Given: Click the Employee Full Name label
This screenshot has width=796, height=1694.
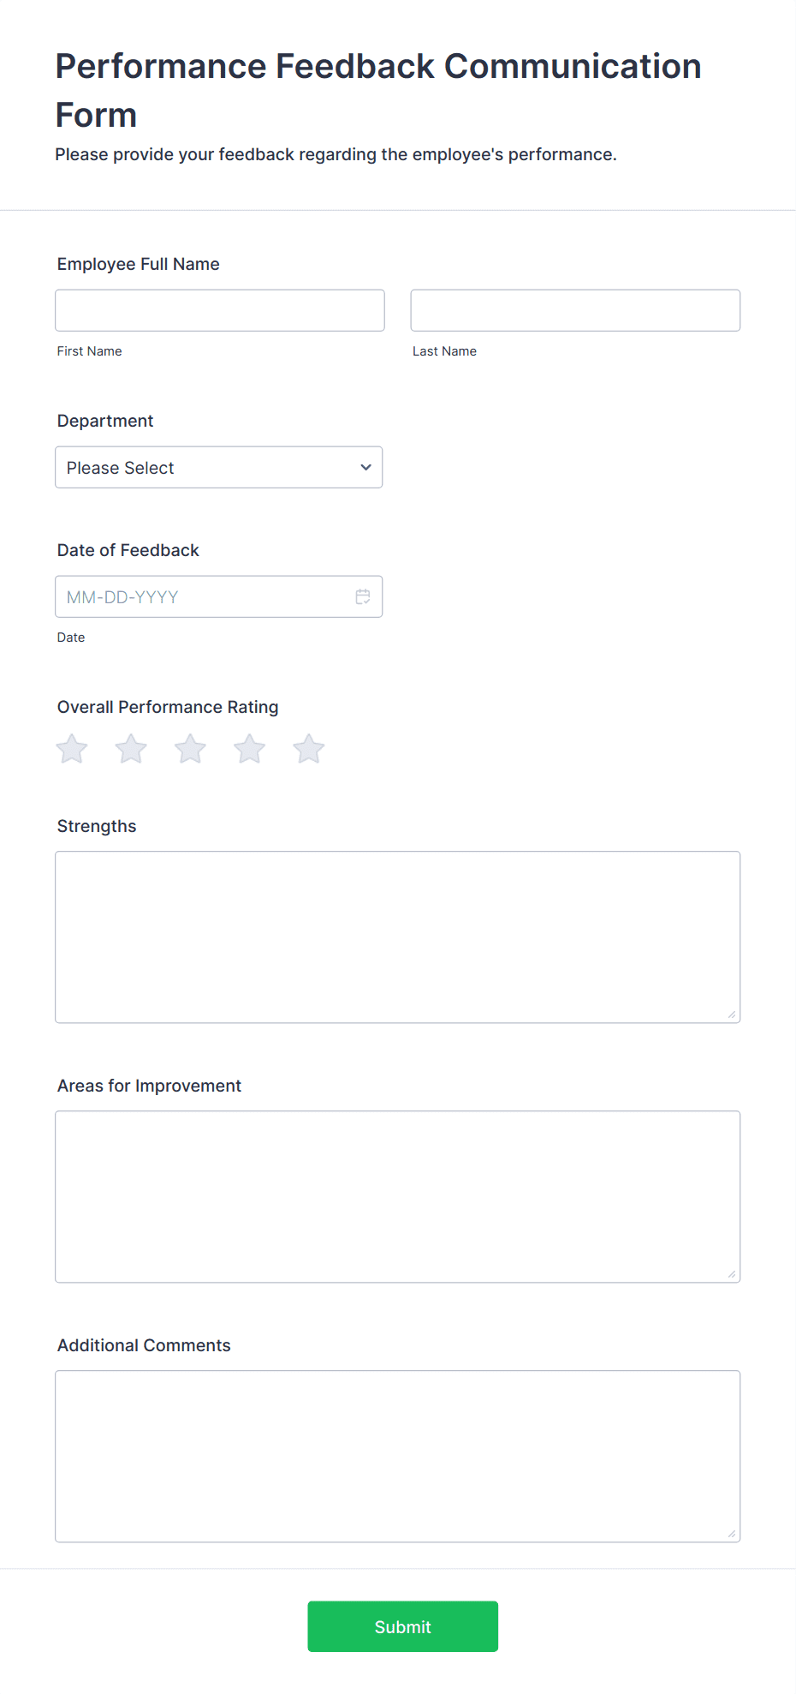Looking at the screenshot, I should (x=139, y=264).
